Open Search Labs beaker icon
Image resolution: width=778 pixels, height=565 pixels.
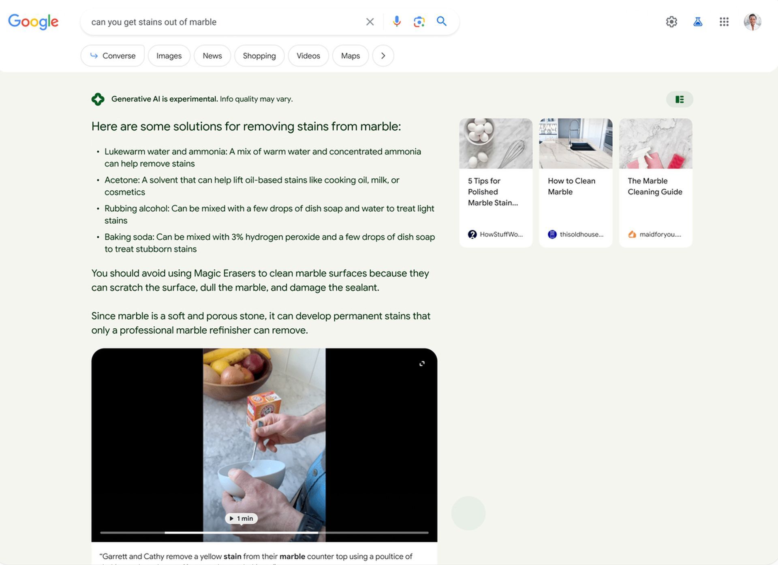click(698, 21)
